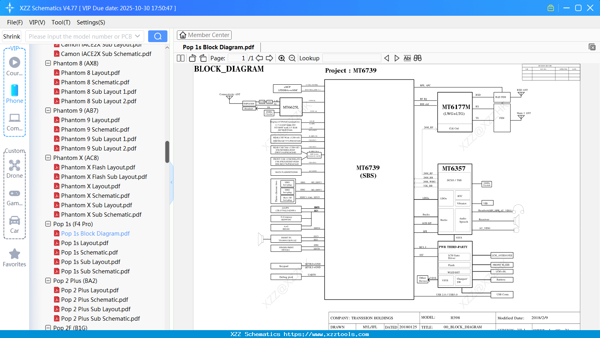Toggle the dual-page view mode
600x338 pixels.
click(x=180, y=58)
